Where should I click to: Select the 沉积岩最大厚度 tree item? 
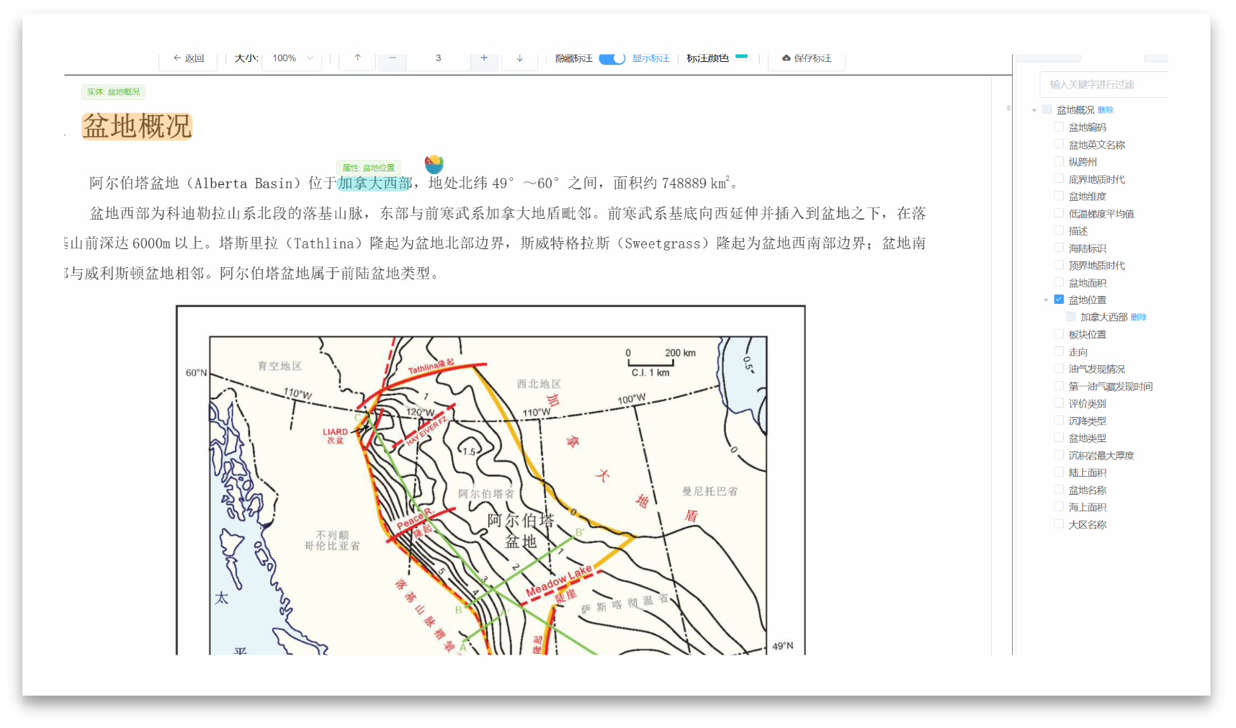click(1101, 456)
